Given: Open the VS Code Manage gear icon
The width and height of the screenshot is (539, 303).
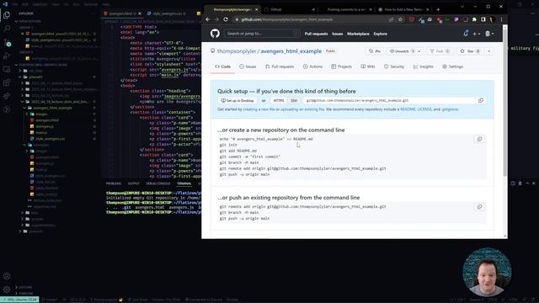Looking at the screenshot, I should tap(7, 290).
